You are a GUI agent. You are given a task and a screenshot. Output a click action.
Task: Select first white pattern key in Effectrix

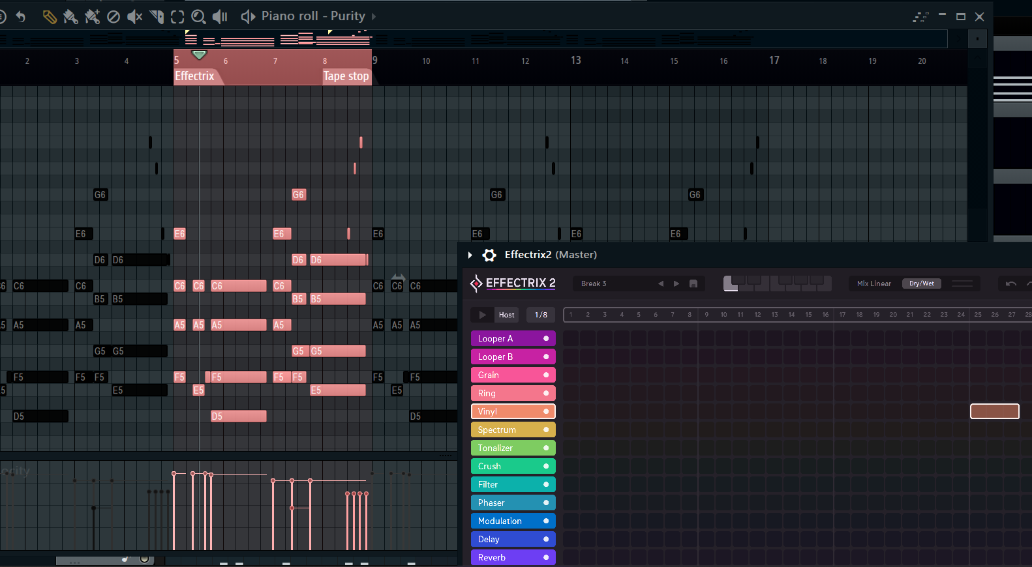(x=731, y=287)
